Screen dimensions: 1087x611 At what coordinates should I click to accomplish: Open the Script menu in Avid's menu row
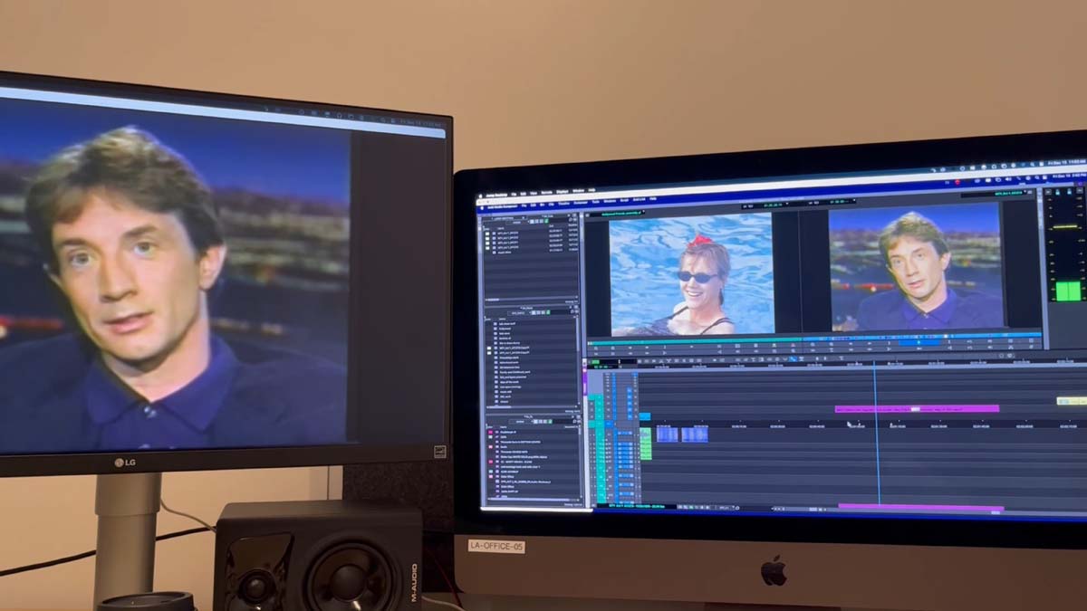coord(624,200)
